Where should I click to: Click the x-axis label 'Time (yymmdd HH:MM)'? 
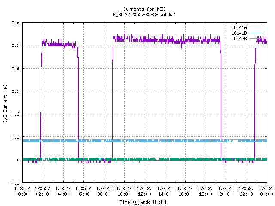tap(144, 202)
